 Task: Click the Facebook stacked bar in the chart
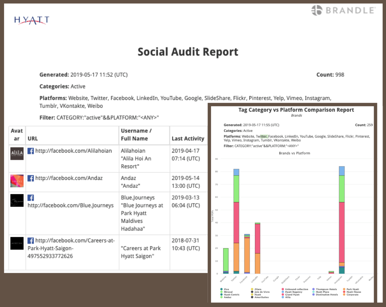[247, 254]
